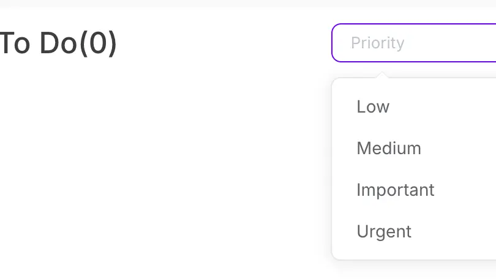Mark task priority as Medium

click(389, 148)
